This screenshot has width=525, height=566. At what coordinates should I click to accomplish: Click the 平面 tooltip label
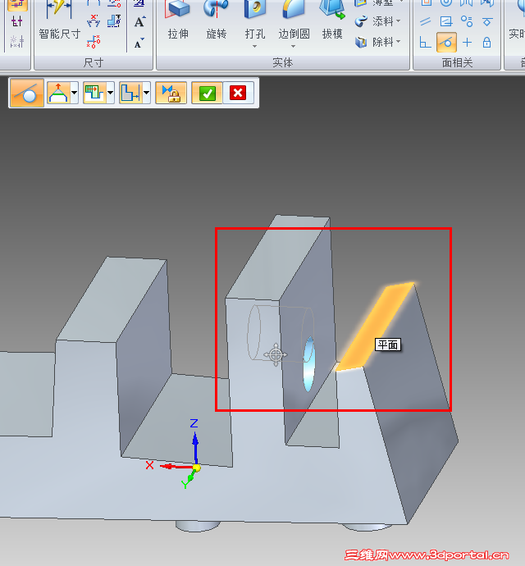[x=388, y=345]
